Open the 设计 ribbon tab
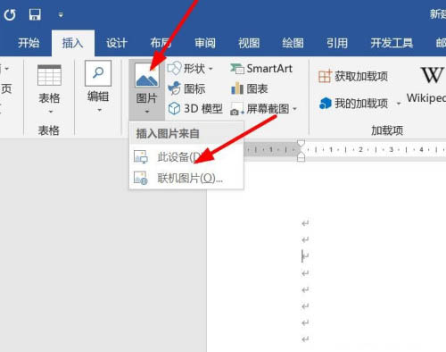Screen dimensions: 446x352 point(117,43)
